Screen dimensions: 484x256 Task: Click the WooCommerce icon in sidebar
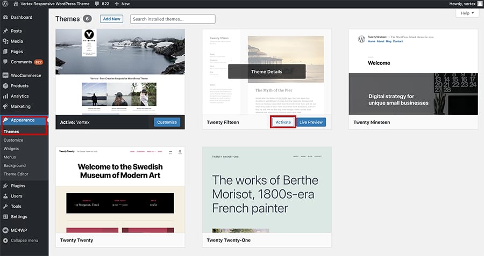(5, 75)
